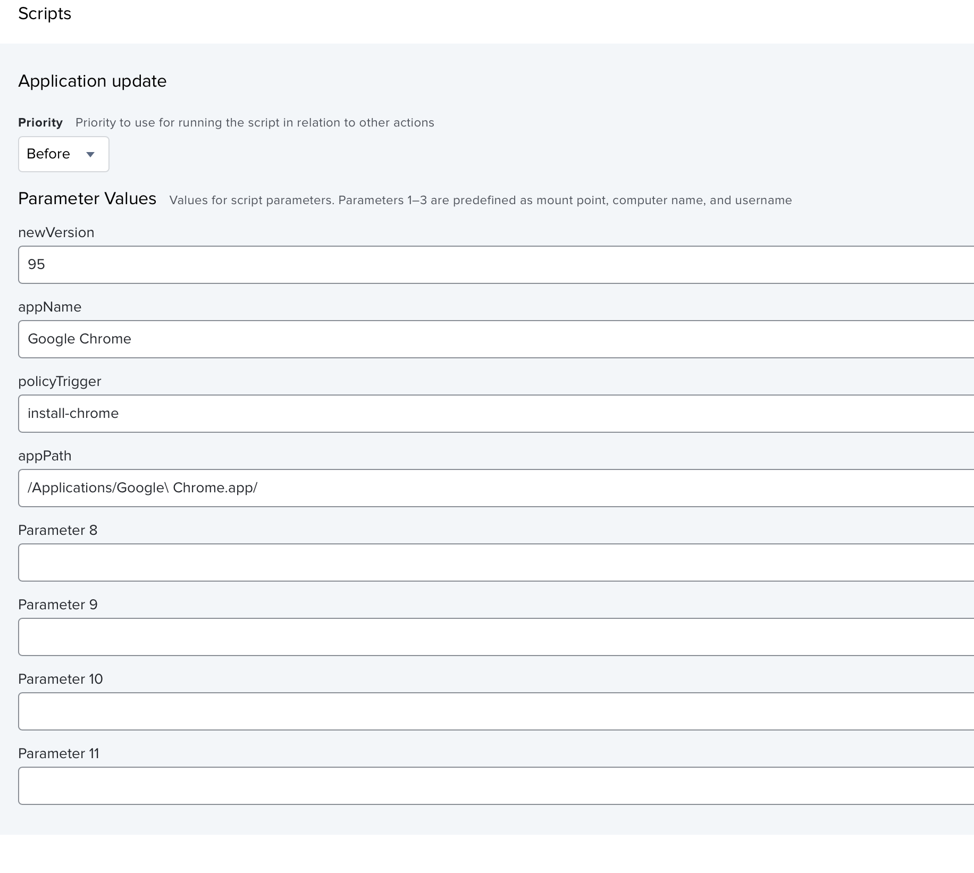Viewport: 974px width, 873px height.
Task: Click the empty Parameter 11 field
Action: pos(496,786)
